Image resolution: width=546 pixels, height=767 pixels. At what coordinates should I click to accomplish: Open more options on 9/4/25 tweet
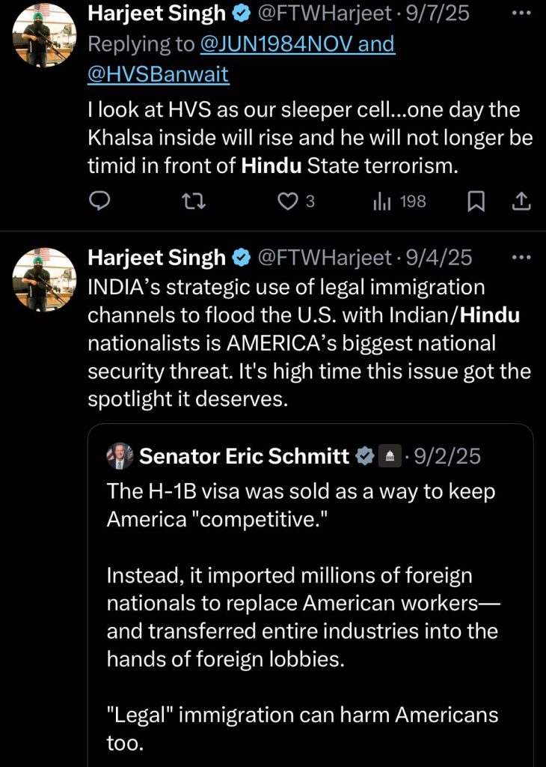[x=519, y=257]
